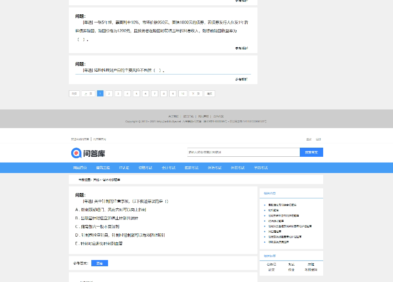Open the 外贸考试 nav item
This screenshot has height=282, width=393.
pos(238,168)
